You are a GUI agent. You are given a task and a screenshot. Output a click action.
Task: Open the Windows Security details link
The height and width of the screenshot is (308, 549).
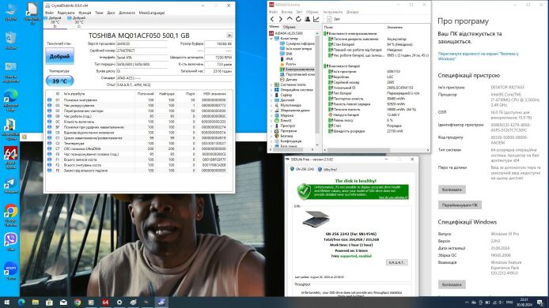(478, 56)
